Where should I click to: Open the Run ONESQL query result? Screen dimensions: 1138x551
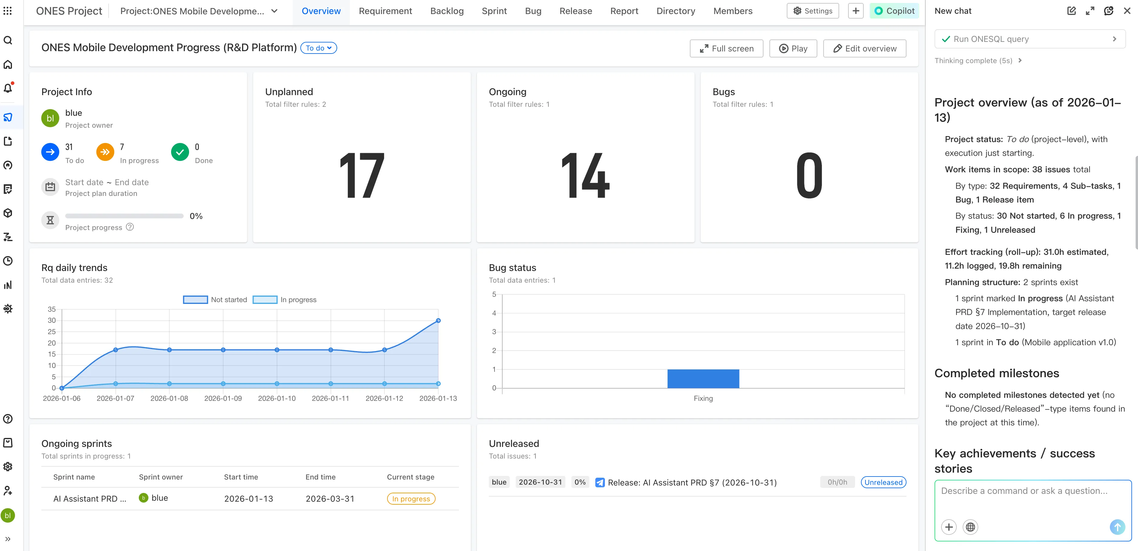pos(1030,39)
